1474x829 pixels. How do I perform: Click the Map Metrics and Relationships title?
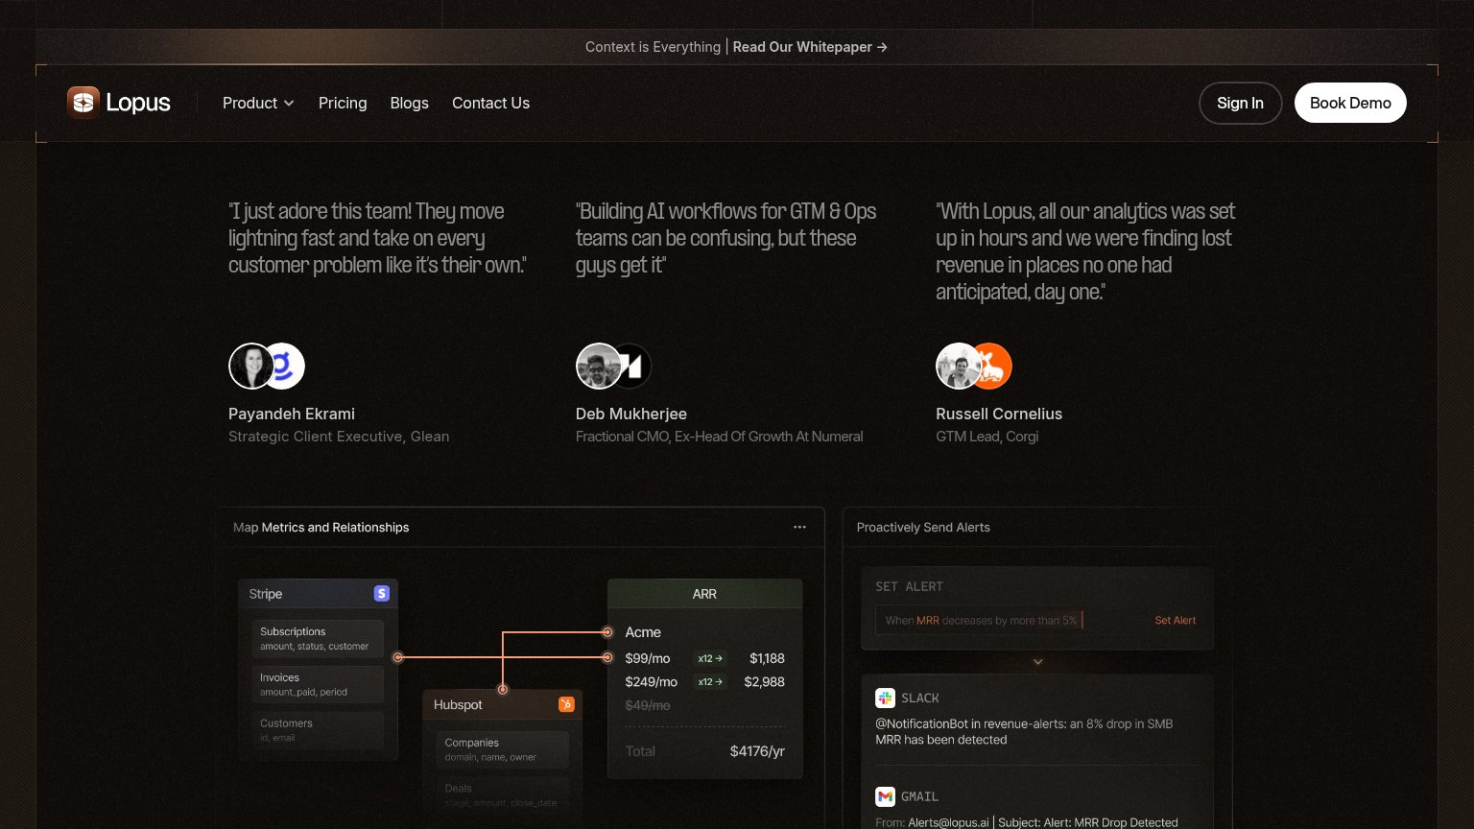(321, 527)
